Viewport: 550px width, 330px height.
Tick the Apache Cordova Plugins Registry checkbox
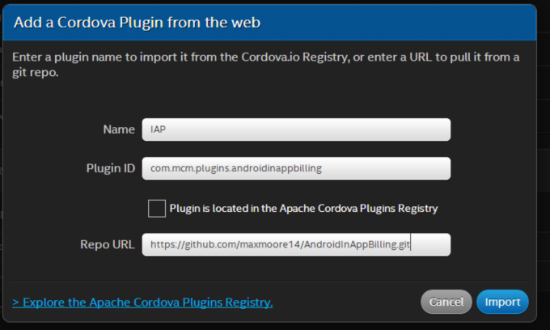click(157, 209)
